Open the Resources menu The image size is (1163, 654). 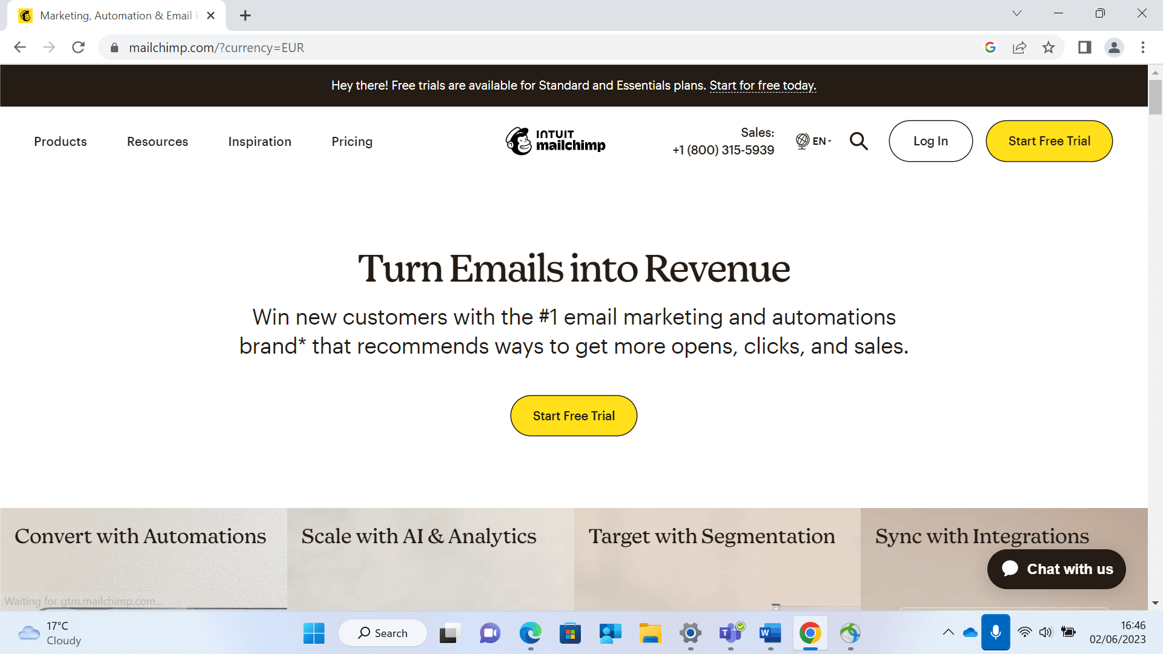pyautogui.click(x=157, y=141)
